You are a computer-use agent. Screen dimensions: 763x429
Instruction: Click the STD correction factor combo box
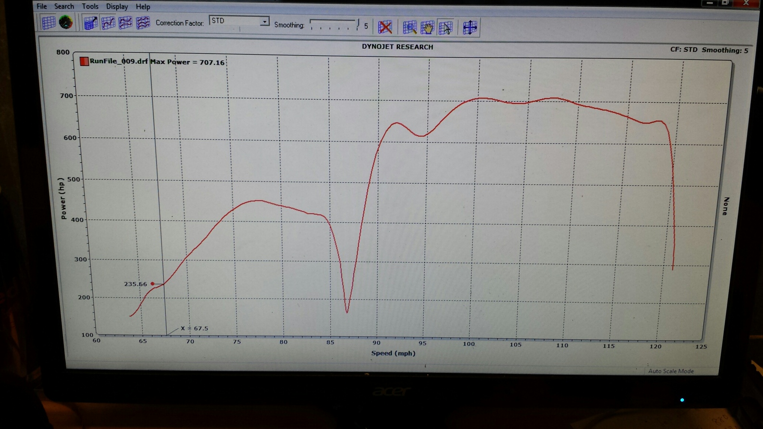coord(234,21)
